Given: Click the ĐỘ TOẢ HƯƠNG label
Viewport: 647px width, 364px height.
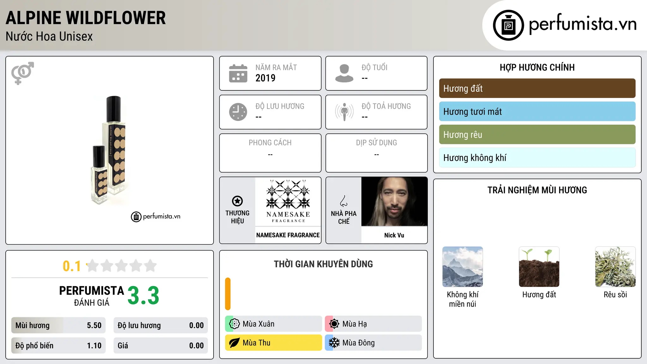Looking at the screenshot, I should (x=386, y=106).
